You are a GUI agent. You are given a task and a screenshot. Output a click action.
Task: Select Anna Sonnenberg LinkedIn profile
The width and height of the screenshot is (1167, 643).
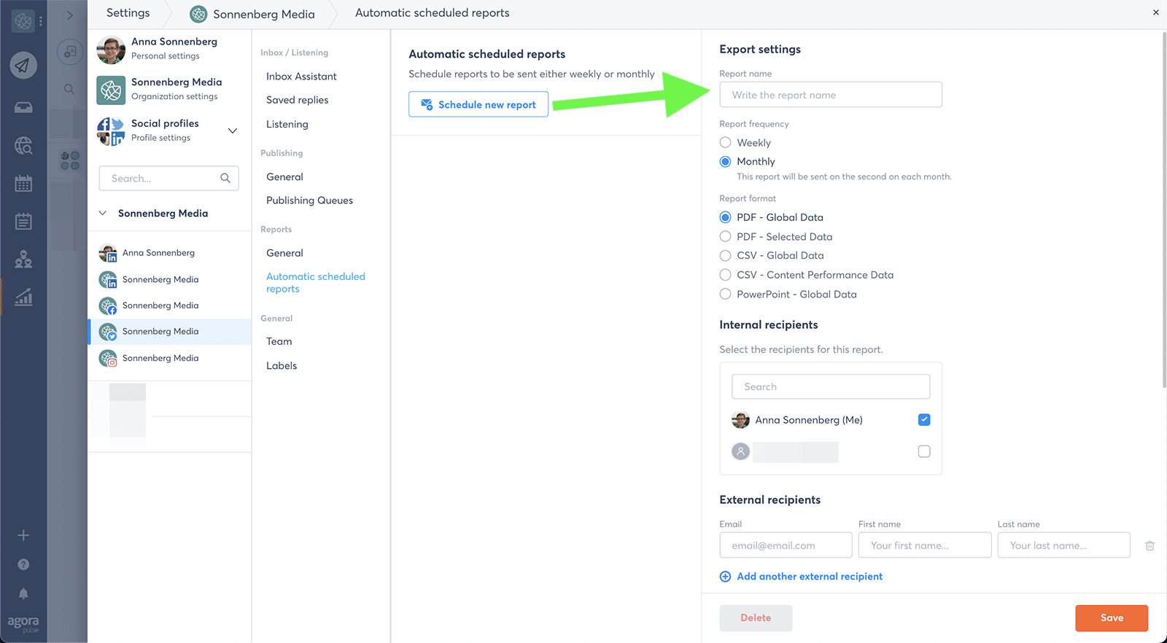(169, 253)
